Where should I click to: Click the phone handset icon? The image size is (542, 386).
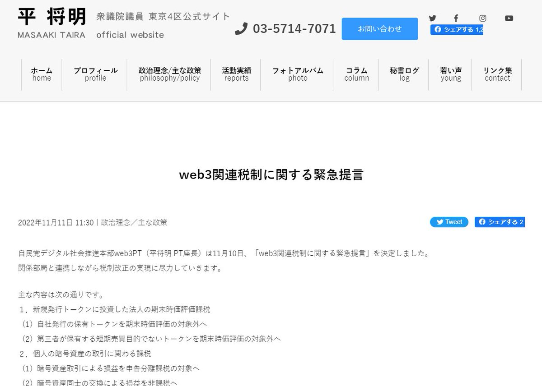tap(242, 29)
